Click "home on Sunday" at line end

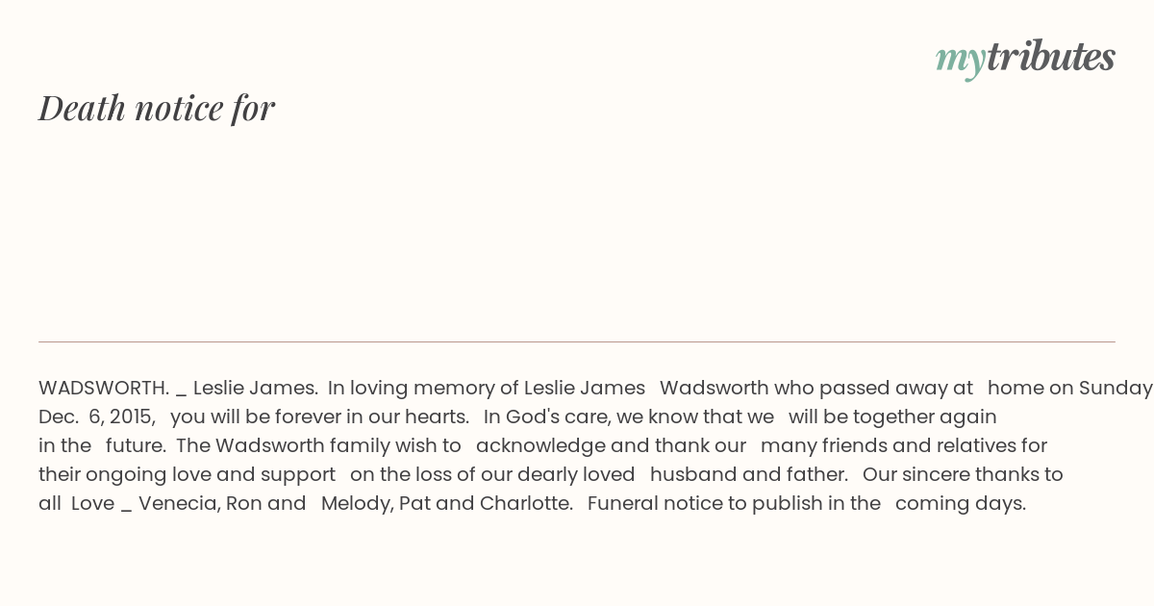[x=1070, y=388]
